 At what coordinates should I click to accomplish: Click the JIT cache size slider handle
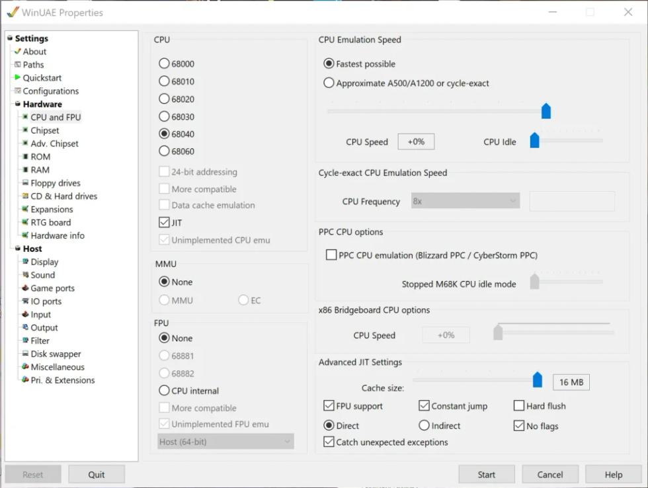point(537,380)
